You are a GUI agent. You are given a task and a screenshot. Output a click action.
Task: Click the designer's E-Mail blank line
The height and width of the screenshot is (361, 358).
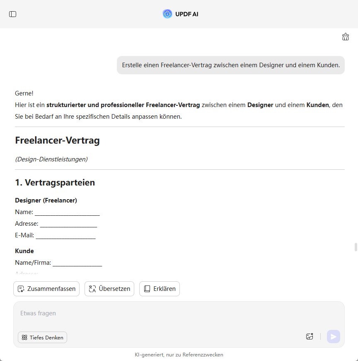tap(65, 236)
